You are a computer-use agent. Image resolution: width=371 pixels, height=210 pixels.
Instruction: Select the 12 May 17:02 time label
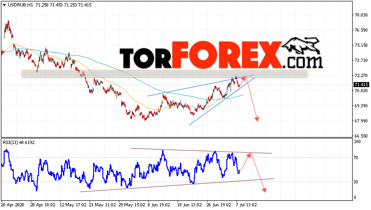pos(73,205)
